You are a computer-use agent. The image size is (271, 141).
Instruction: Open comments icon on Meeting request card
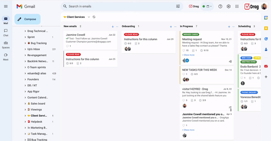tap(184, 51)
